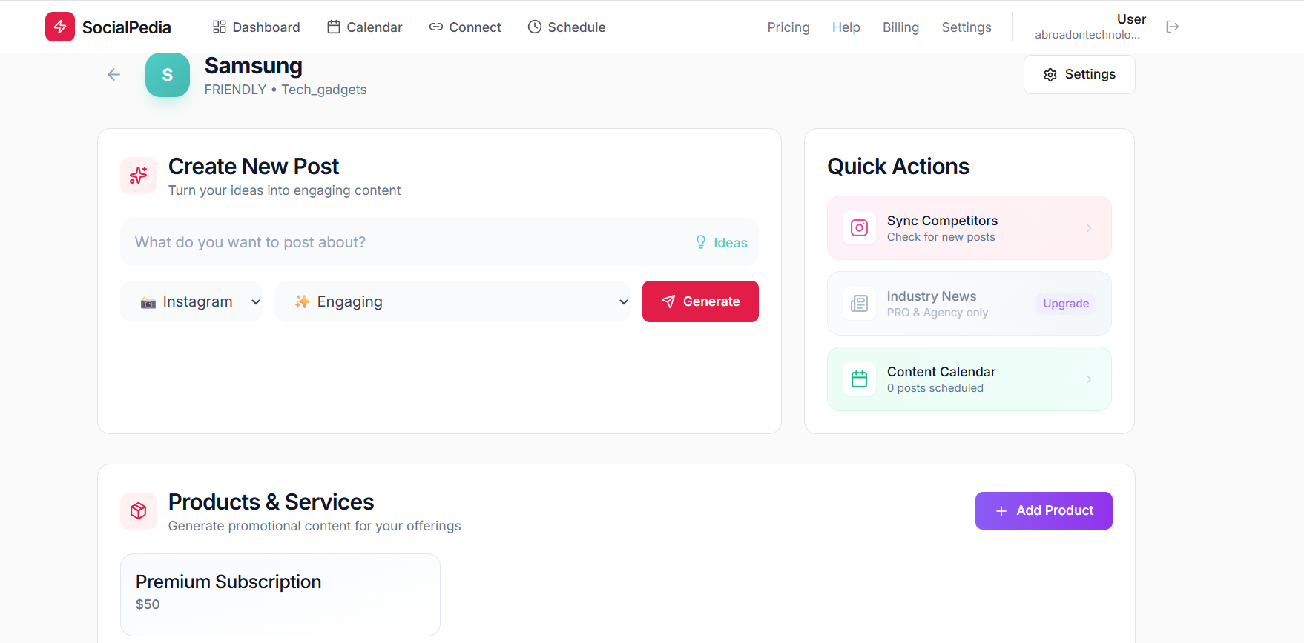The image size is (1304, 643).
Task: Click the 'FRIENDLY • Tech_gadgets' subtitle text
Action: pyautogui.click(x=286, y=90)
